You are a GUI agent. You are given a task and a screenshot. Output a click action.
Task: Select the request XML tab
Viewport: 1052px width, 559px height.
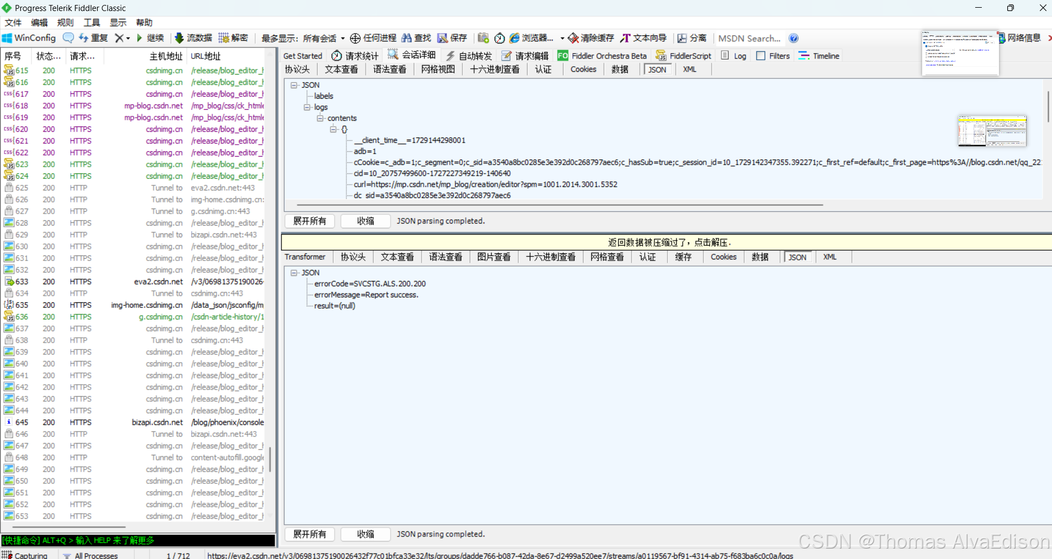pyautogui.click(x=690, y=70)
